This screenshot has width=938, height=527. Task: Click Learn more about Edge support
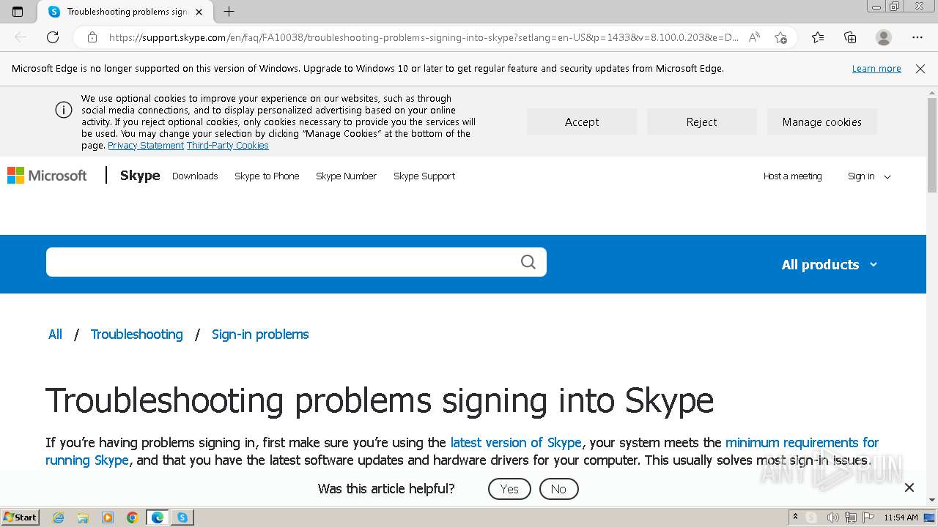point(876,68)
